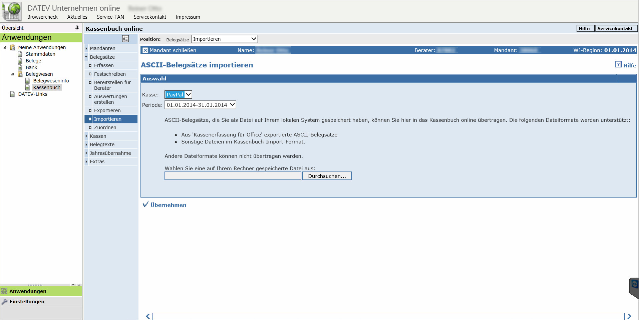Viewport: 639px width, 320px height.
Task: Open the Kasse PayPal dropdown
Action: pyautogui.click(x=178, y=95)
